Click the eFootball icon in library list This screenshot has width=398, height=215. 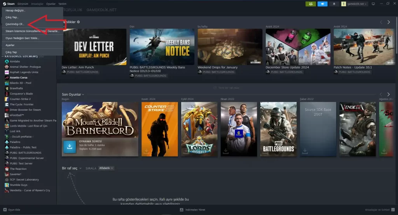point(7,115)
